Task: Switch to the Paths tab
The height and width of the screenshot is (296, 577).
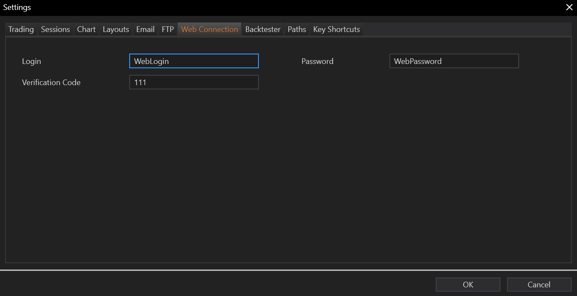Action: (297, 29)
